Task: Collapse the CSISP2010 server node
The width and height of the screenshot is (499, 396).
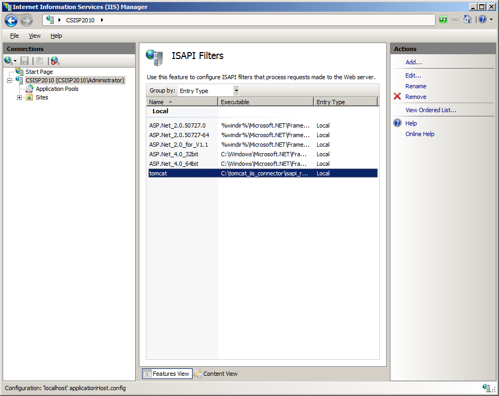Action: pyautogui.click(x=9, y=80)
